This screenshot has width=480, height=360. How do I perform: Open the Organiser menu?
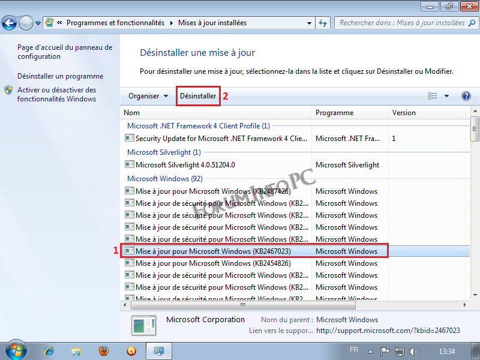(148, 96)
